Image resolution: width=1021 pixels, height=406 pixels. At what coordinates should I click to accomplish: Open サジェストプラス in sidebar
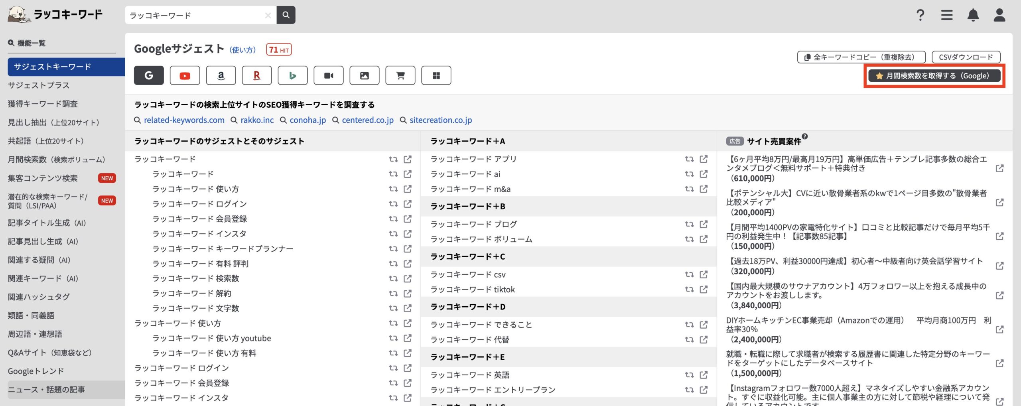click(x=39, y=85)
